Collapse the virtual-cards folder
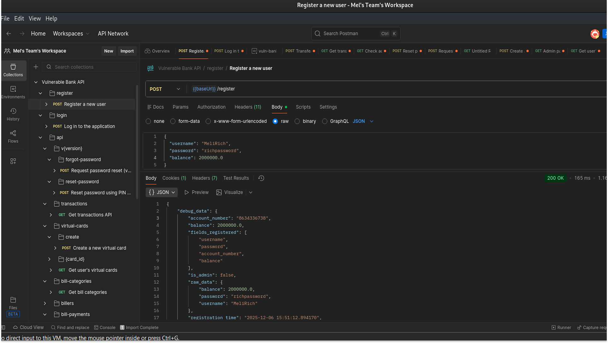The height and width of the screenshot is (343, 608). point(44,226)
